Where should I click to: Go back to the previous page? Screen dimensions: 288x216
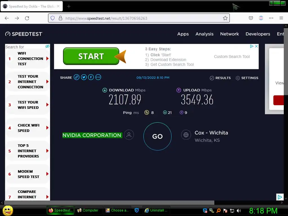coord(7,18)
